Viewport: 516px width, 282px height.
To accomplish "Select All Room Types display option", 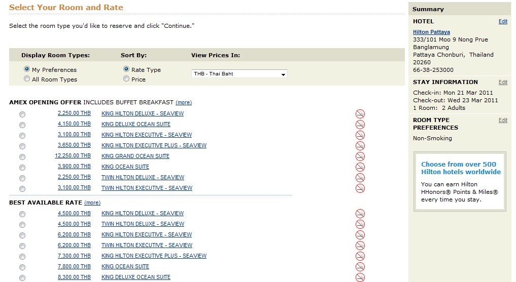I will click(x=27, y=79).
